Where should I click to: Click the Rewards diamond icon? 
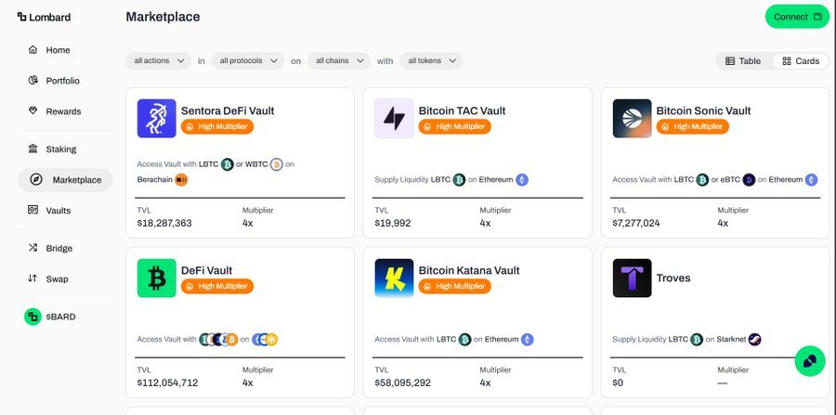tap(33, 110)
